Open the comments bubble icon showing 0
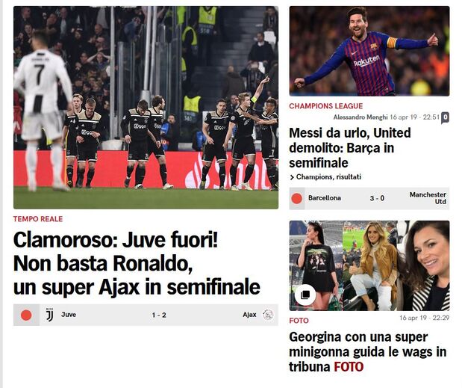This screenshot has width=462, height=388. [445, 117]
